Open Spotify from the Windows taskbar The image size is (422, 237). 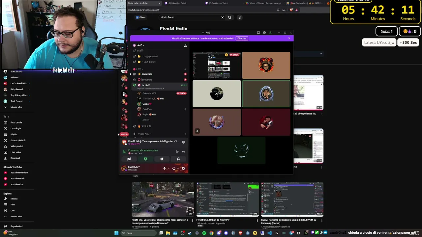(204, 233)
